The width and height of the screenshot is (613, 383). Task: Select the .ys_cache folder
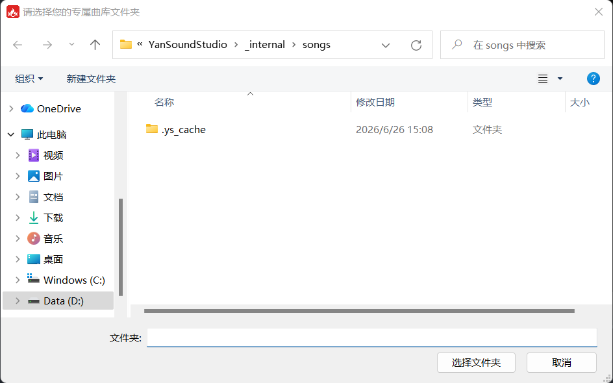click(184, 129)
